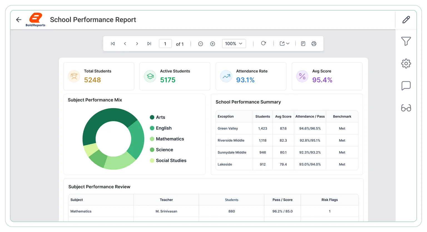Viewport: 427px width, 232px height.
Task: Open the pencil edit icon
Action: 406,20
